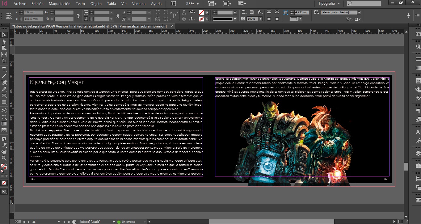Screen dimensions: 421x224
Task: Toggle wrap around object shape
Action: click(269, 19)
